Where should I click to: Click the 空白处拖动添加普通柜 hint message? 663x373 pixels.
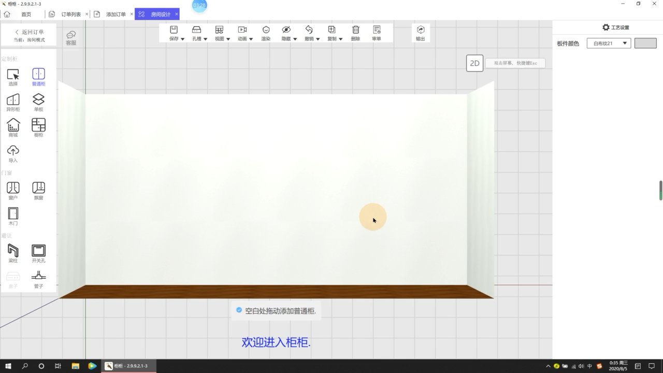pyautogui.click(x=276, y=311)
